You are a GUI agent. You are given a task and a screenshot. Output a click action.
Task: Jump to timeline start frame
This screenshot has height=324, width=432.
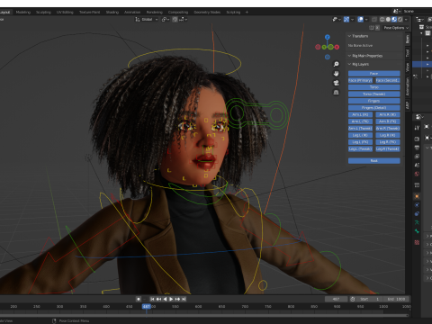pyautogui.click(x=152, y=299)
